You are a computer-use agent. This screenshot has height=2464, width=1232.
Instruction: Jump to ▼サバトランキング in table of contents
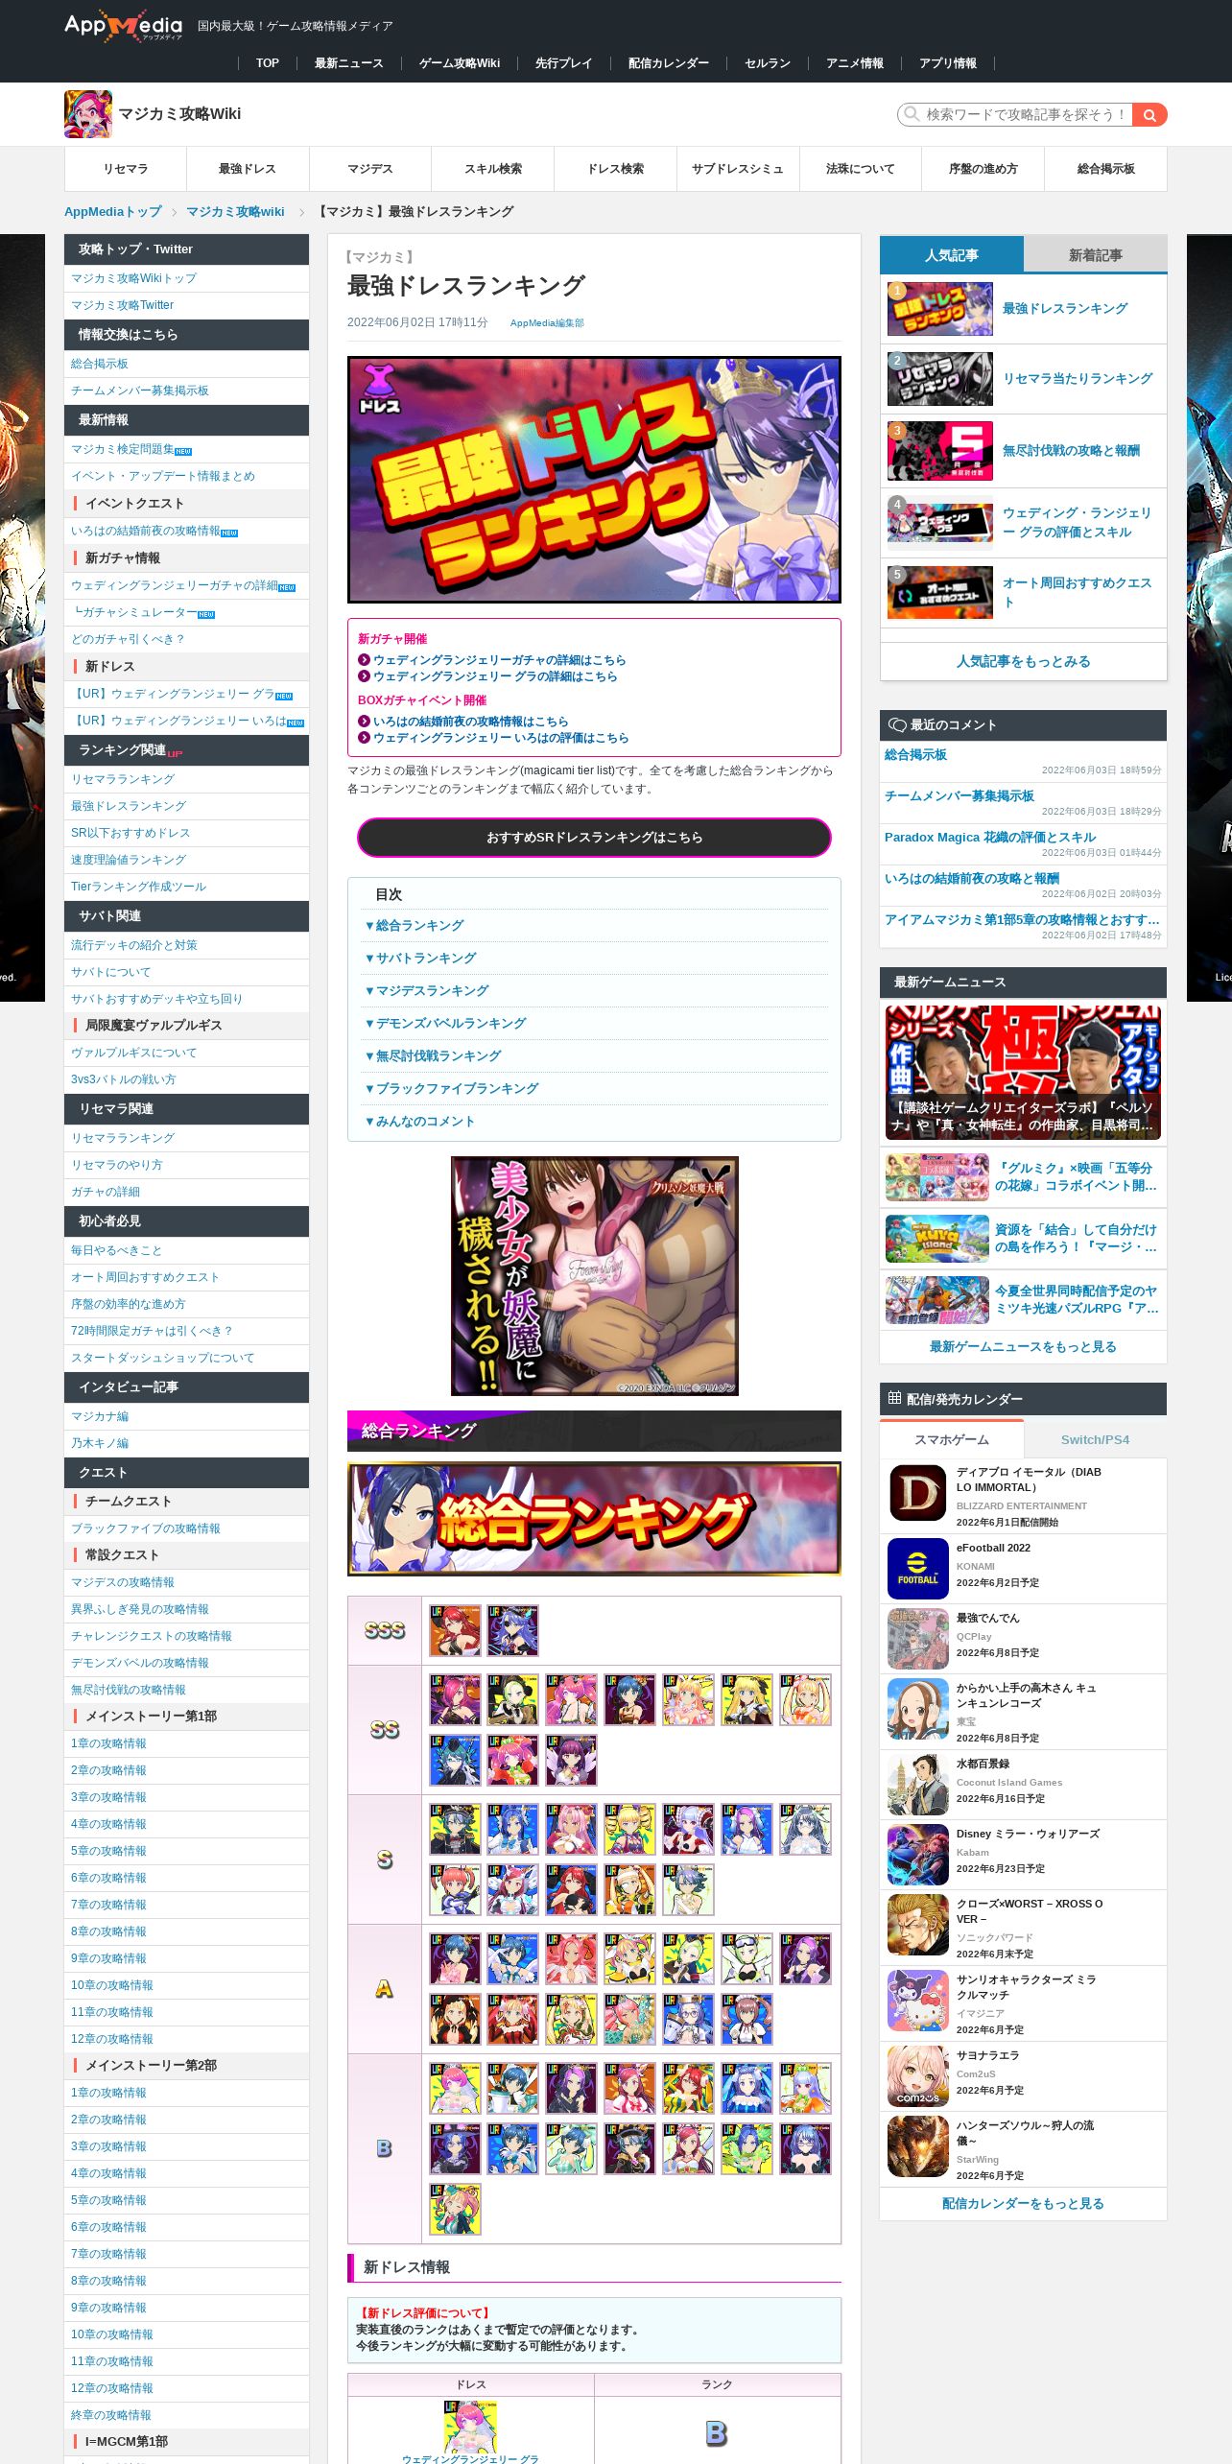tap(420, 958)
